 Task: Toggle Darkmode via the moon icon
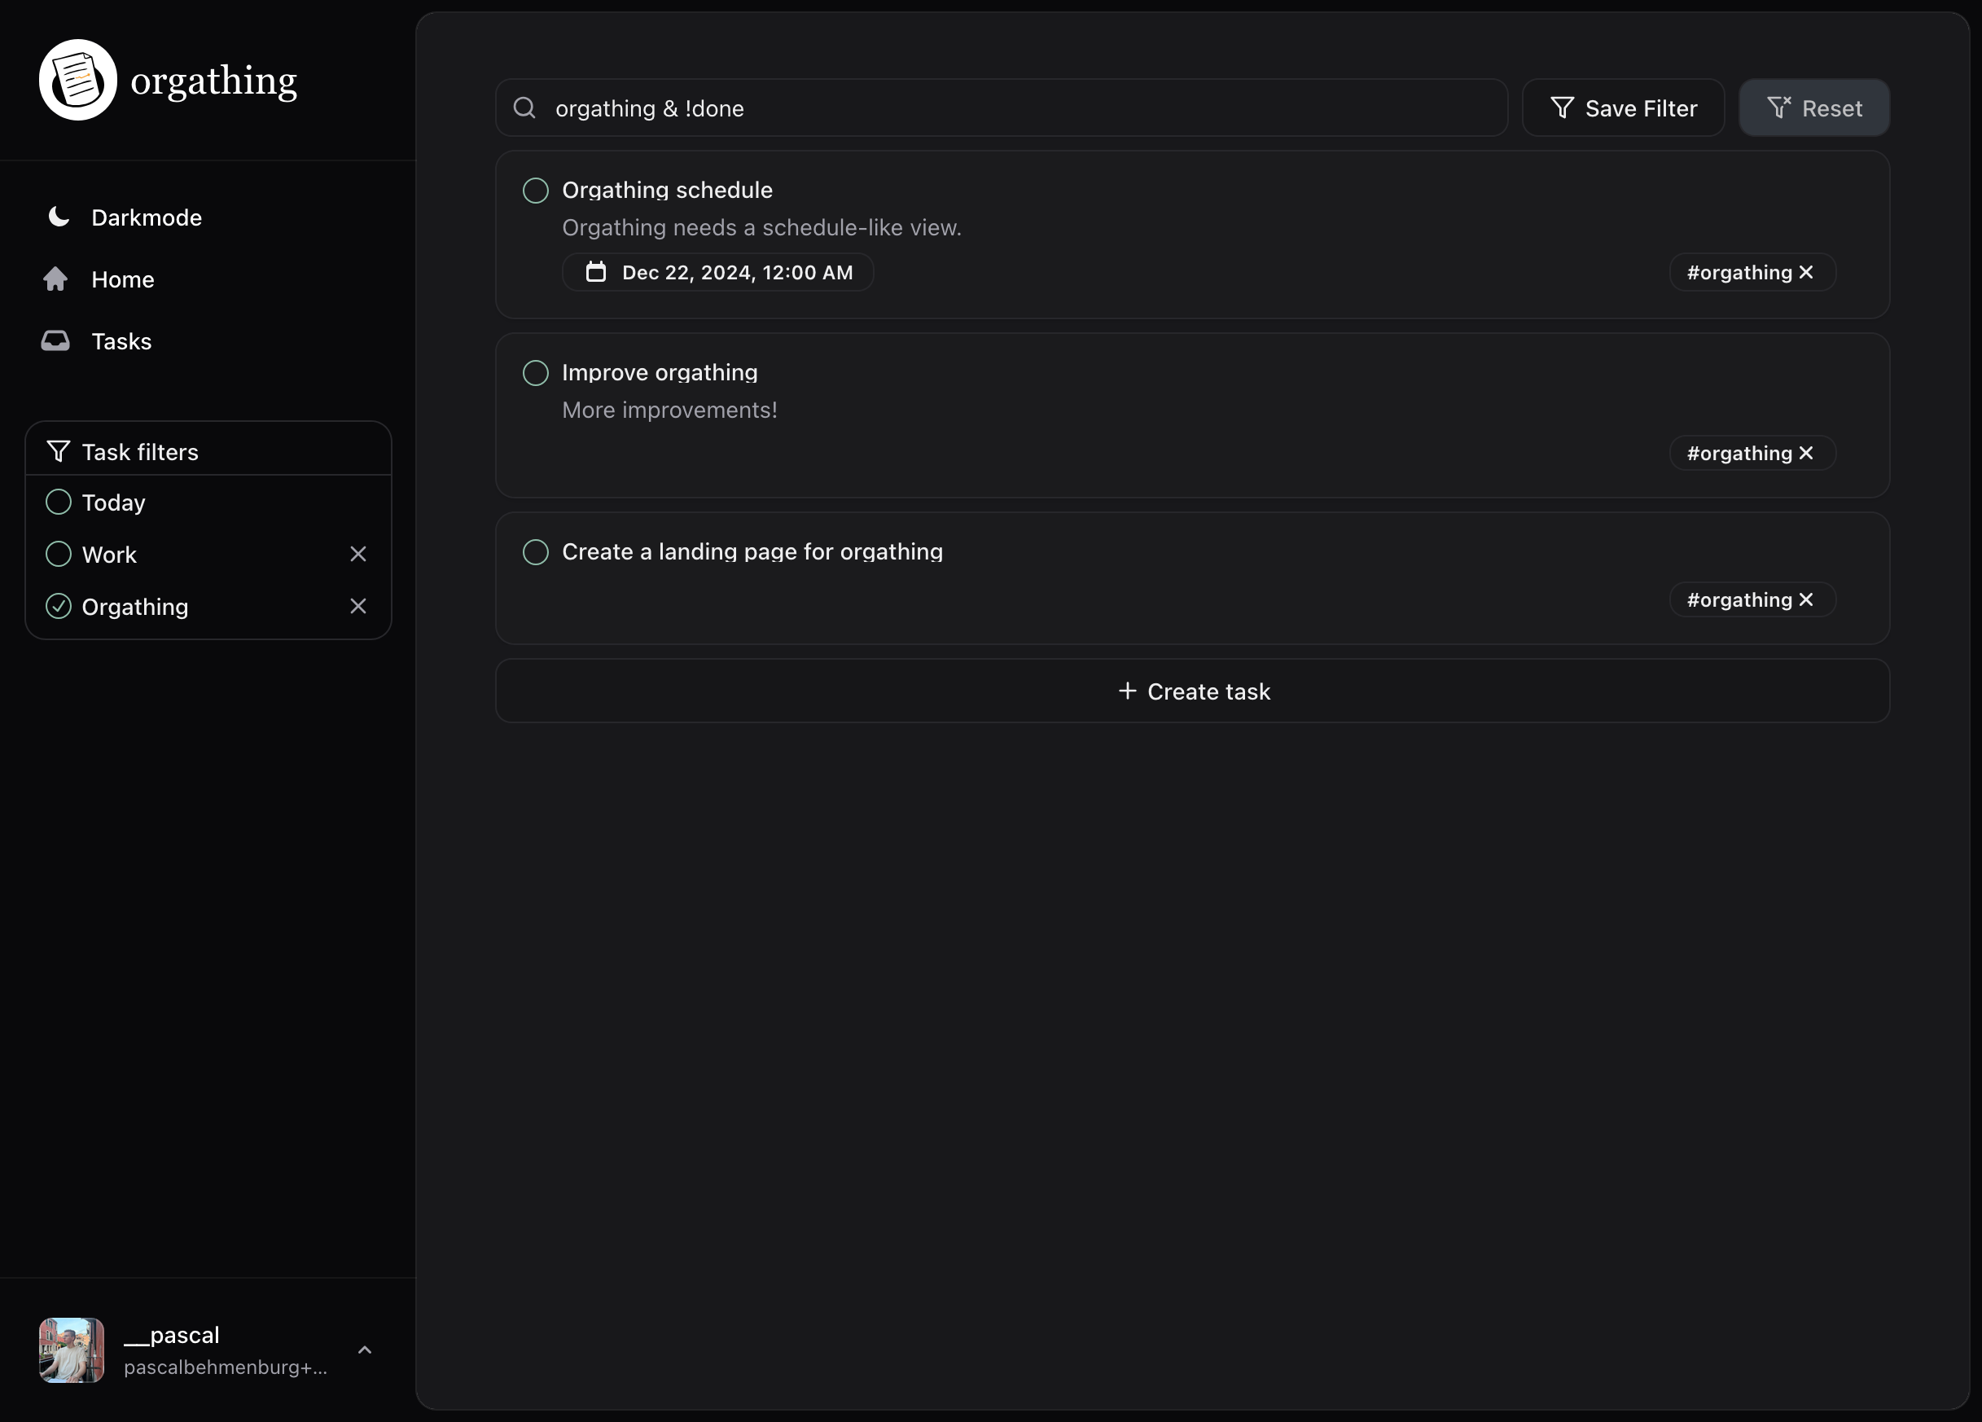coord(58,216)
